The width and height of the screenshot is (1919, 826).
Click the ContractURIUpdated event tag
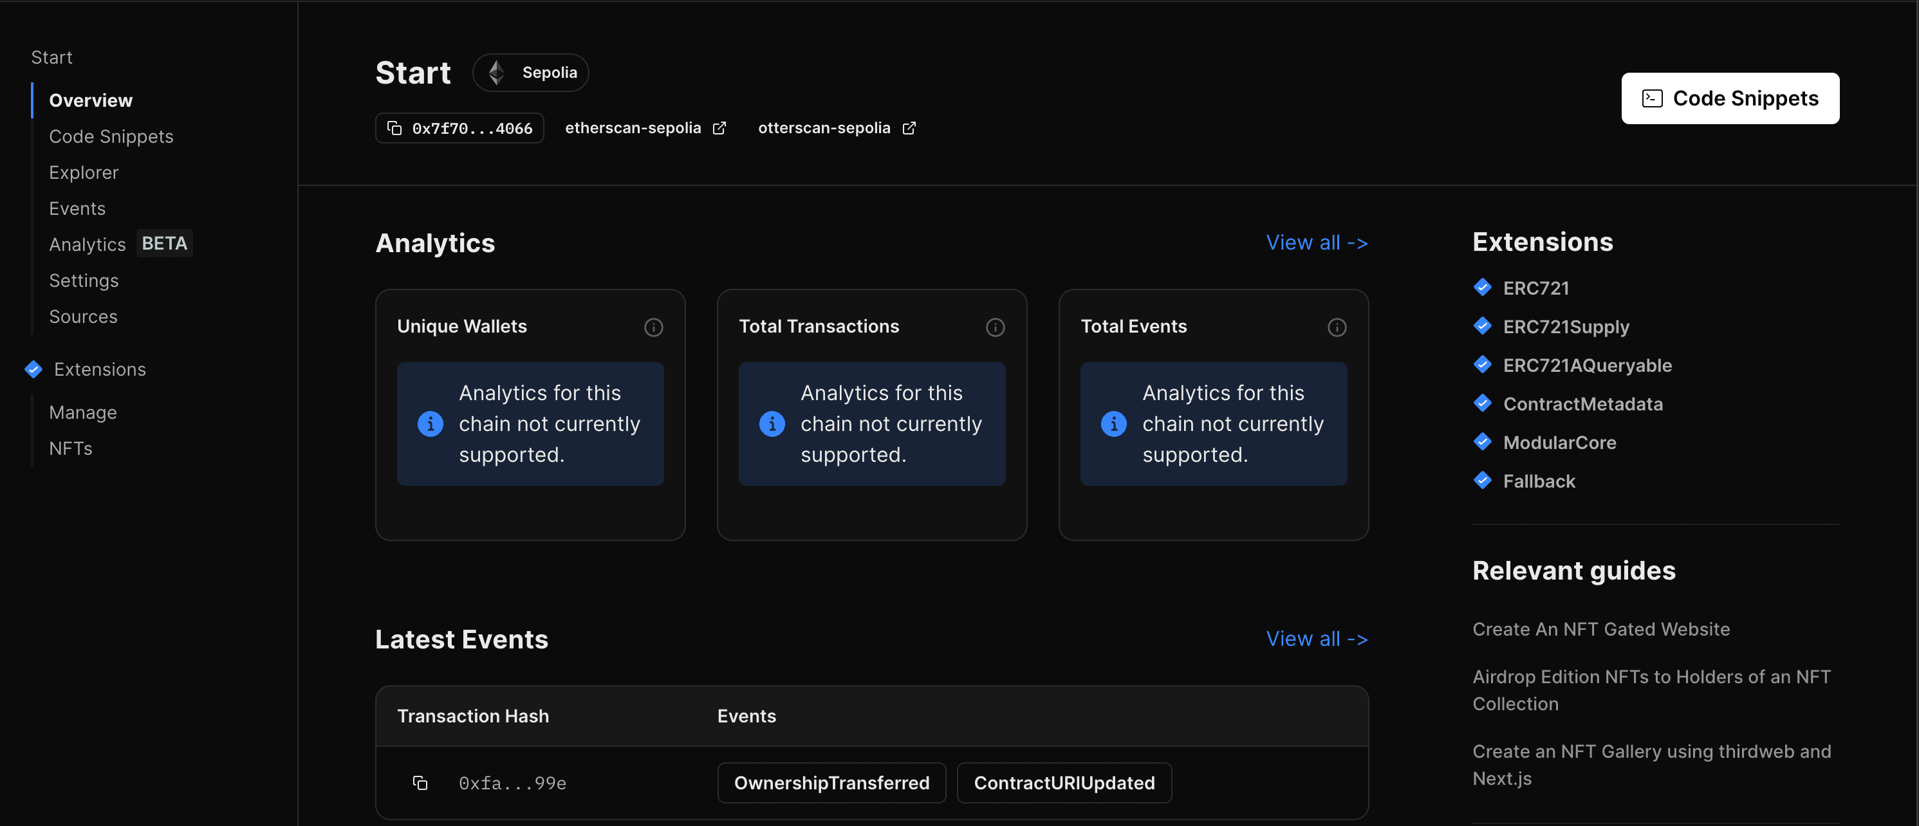(x=1064, y=783)
